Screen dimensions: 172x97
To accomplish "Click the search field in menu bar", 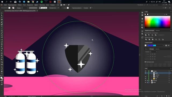I will [154, 5].
